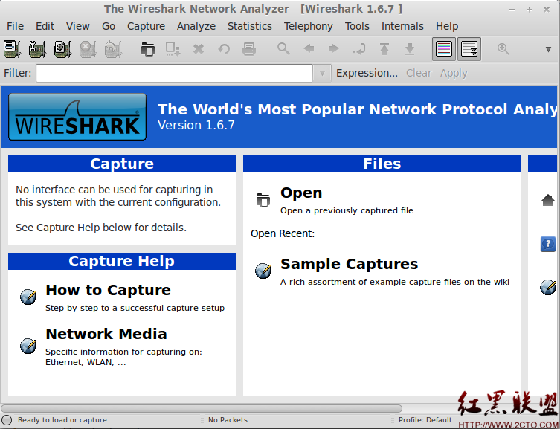Click the Network Media globe icon
The height and width of the screenshot is (429, 560).
click(x=28, y=346)
